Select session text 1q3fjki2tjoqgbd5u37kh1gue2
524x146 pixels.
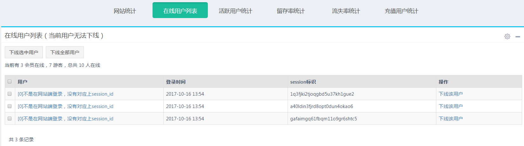coord(322,94)
